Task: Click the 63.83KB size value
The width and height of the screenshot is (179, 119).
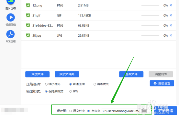Action: click(84, 25)
